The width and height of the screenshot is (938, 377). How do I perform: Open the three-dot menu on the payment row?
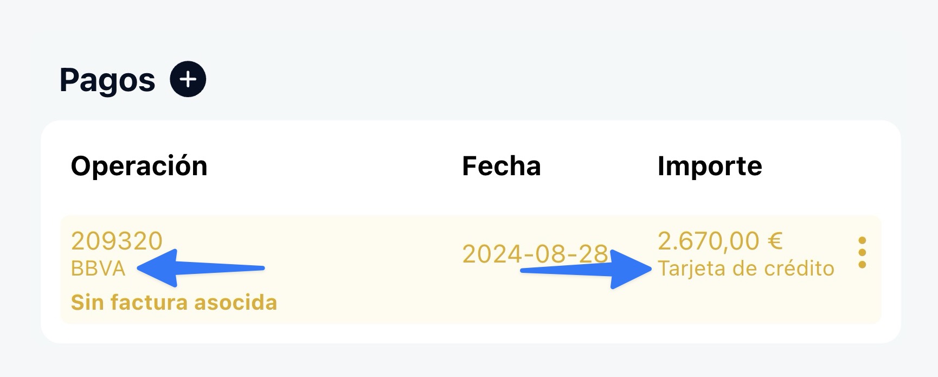(862, 253)
